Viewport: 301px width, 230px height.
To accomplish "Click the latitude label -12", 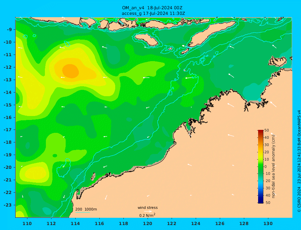I will click(8, 67).
